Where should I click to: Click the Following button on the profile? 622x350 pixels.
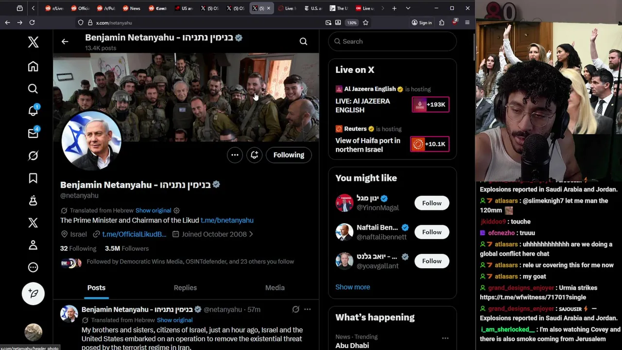(x=289, y=155)
